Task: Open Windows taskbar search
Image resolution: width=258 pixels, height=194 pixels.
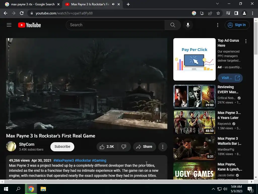Action: pyautogui.click(x=18, y=189)
